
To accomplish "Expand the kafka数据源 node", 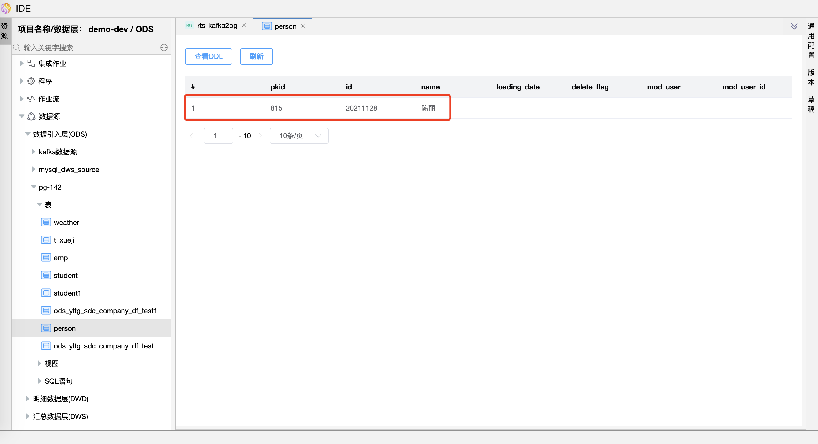I will tap(33, 152).
